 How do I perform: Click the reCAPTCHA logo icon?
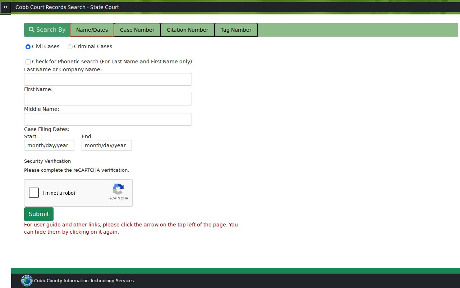click(x=118, y=189)
